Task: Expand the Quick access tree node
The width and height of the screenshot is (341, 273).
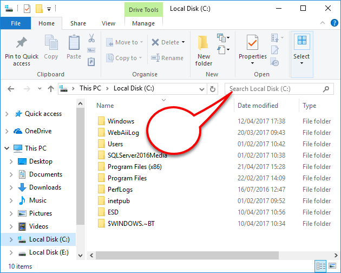Action: [x=6, y=114]
